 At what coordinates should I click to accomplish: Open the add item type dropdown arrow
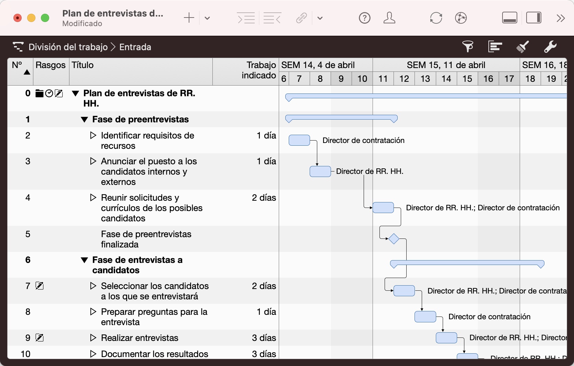207,18
